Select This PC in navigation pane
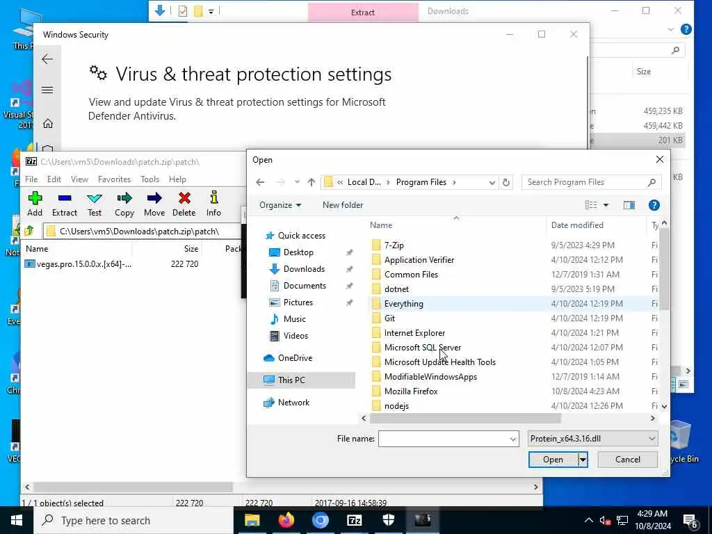The width and height of the screenshot is (712, 534). [291, 380]
